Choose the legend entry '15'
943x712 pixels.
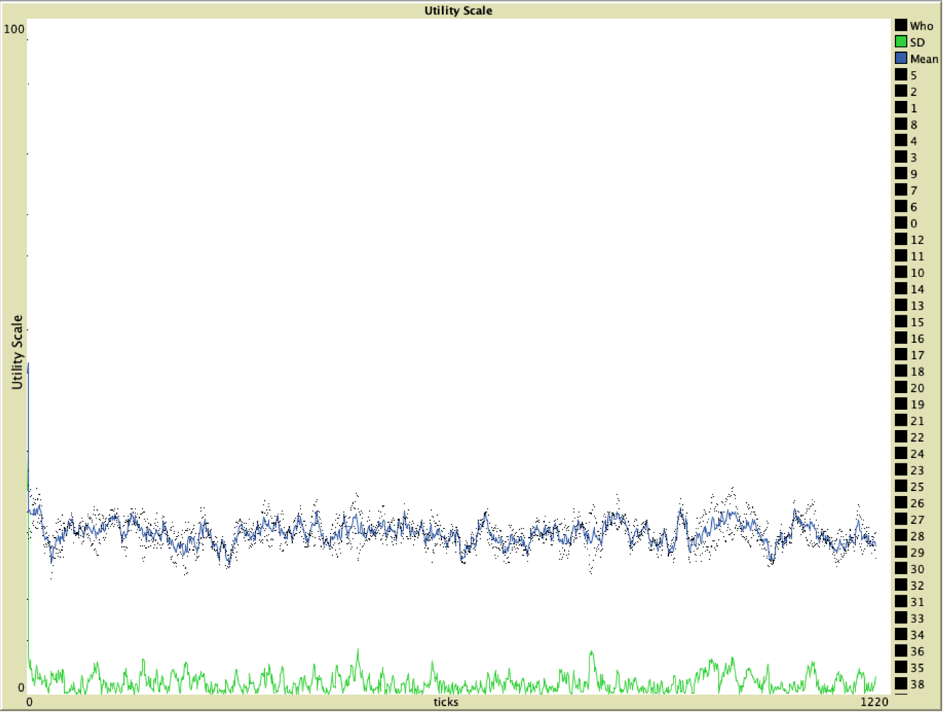[x=909, y=322]
